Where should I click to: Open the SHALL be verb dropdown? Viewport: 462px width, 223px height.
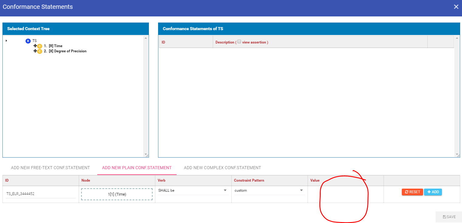225,190
